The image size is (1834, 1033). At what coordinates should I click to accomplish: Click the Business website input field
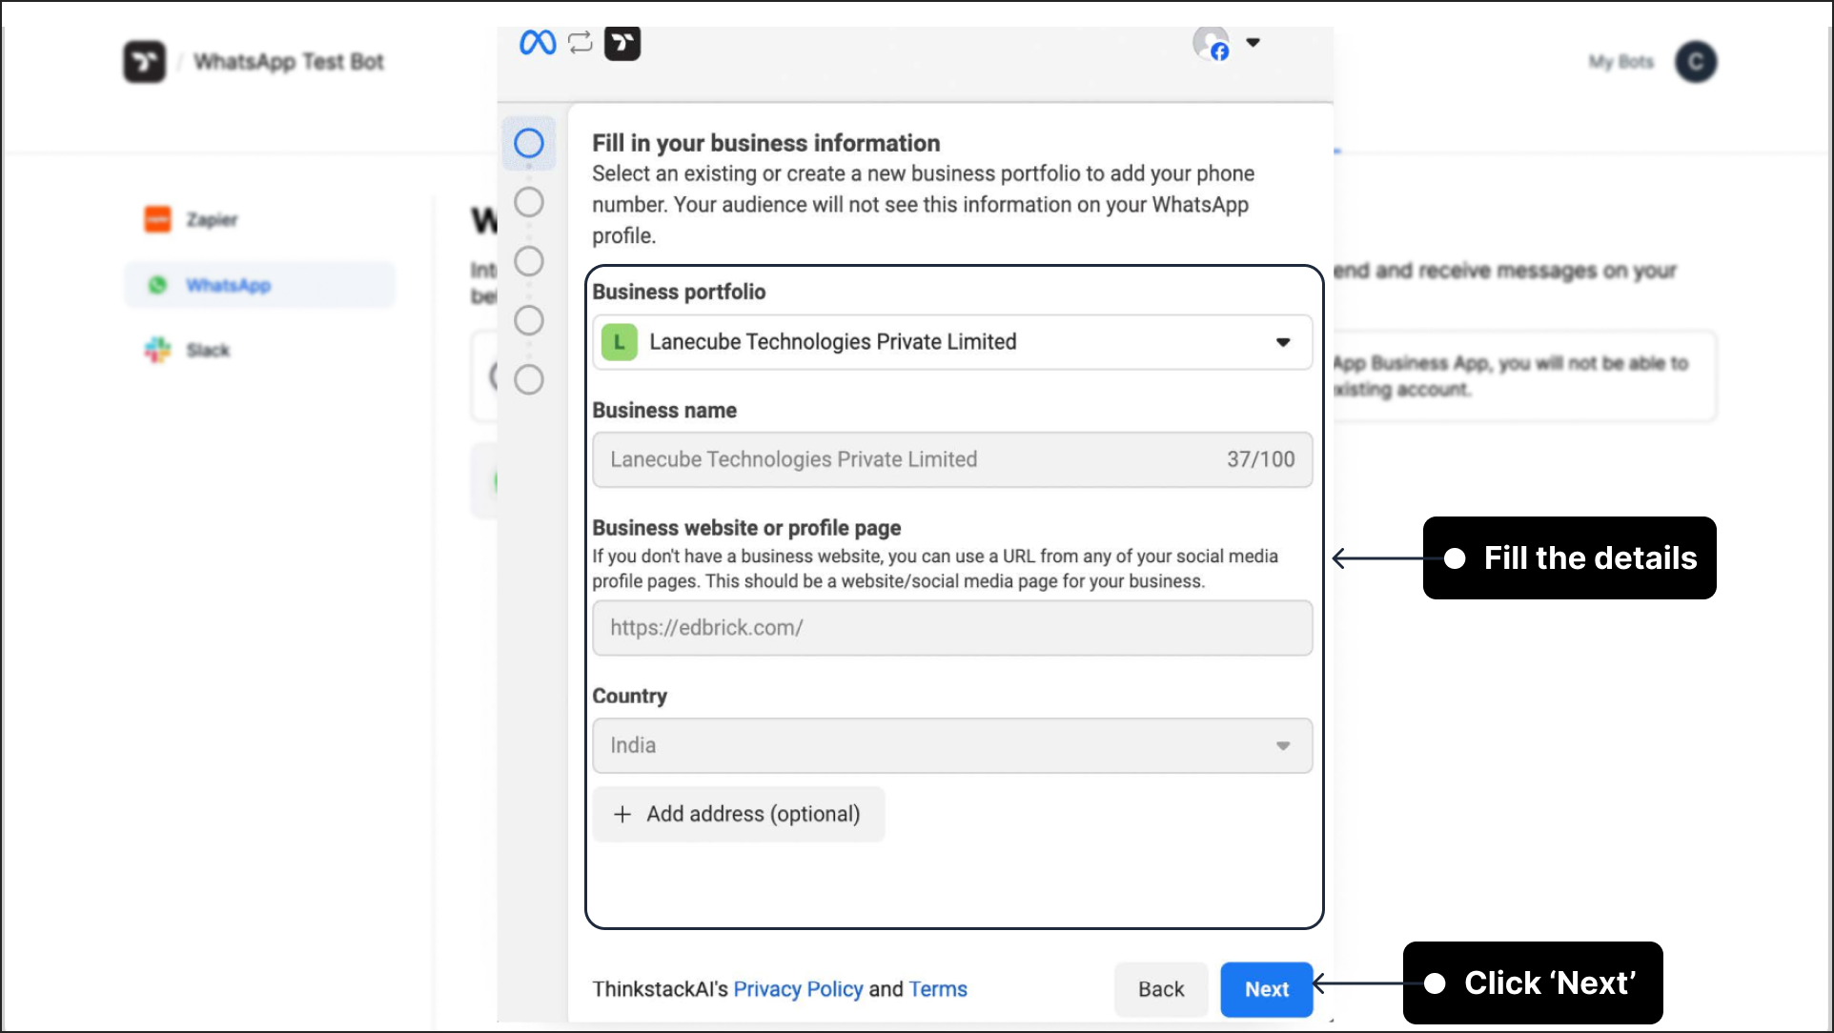tap(952, 627)
